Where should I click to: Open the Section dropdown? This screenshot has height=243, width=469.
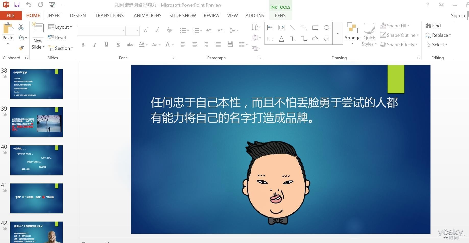[x=61, y=48]
